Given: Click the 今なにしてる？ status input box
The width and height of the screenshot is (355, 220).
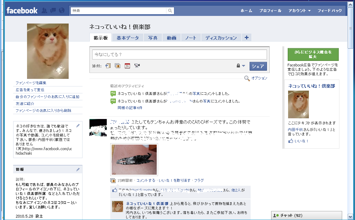Looking at the screenshot, I should [x=180, y=54].
